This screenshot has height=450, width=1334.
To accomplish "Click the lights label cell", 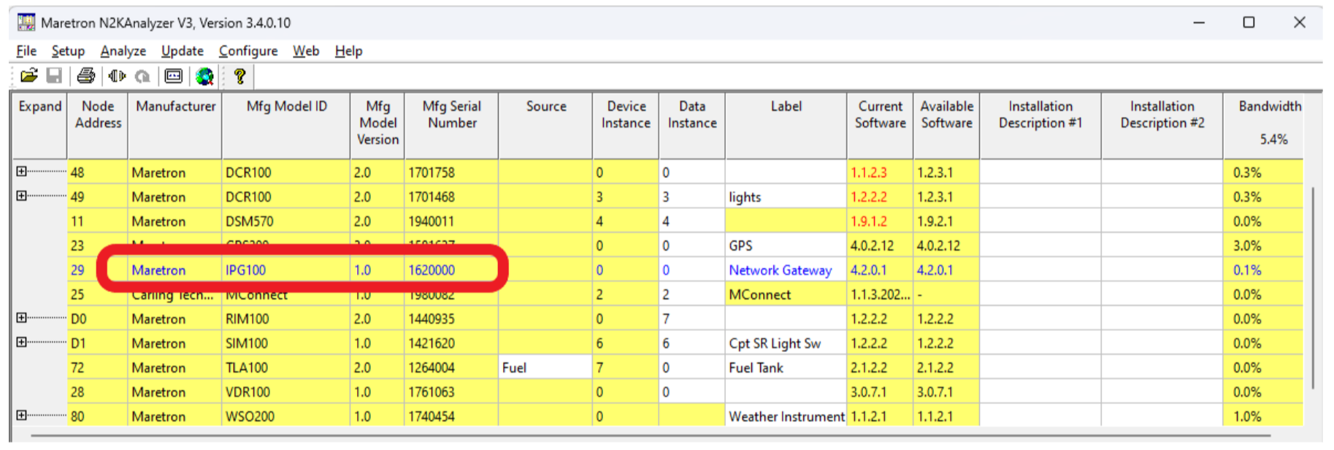I will pyautogui.click(x=786, y=197).
